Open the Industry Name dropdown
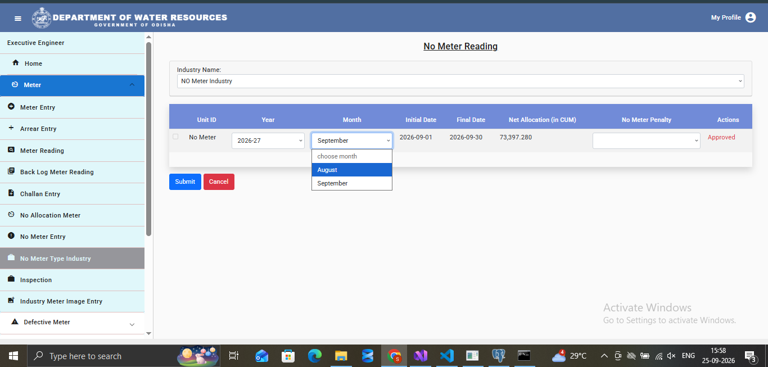Image resolution: width=768 pixels, height=367 pixels. (x=460, y=81)
